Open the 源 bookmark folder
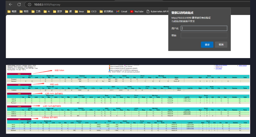 click(68, 11)
